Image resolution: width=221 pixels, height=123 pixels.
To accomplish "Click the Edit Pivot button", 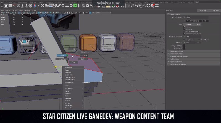I will click(189, 24).
